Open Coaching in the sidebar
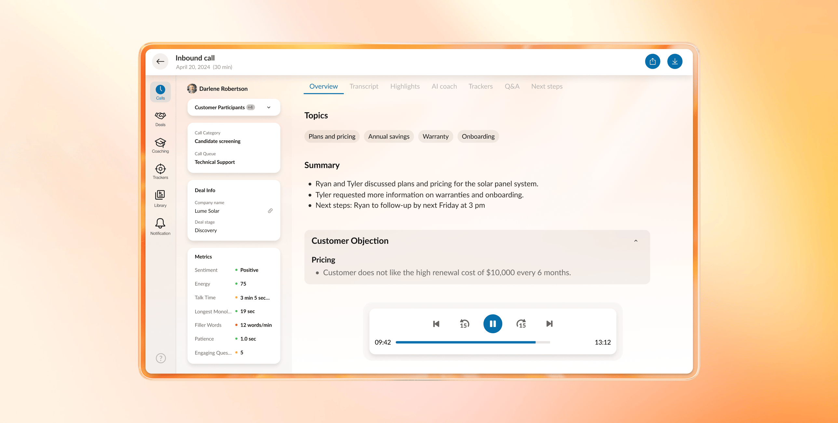Image resolution: width=838 pixels, height=423 pixels. pyautogui.click(x=160, y=145)
